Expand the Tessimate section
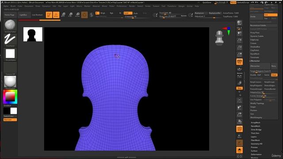 tap(255, 57)
